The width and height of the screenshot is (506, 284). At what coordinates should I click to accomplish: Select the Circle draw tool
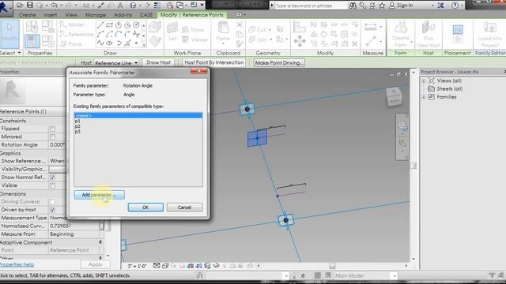(136, 25)
